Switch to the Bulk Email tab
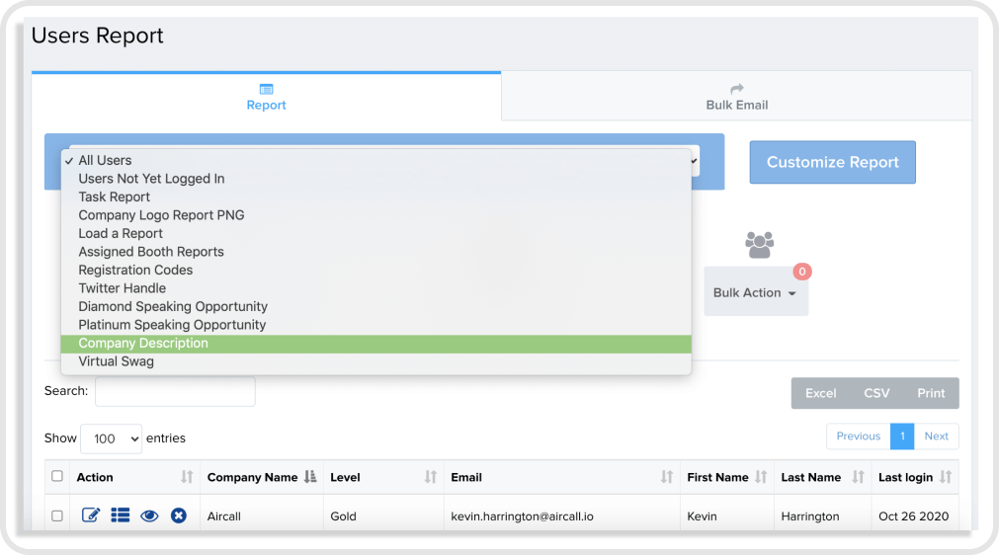This screenshot has width=999, height=555. [736, 97]
